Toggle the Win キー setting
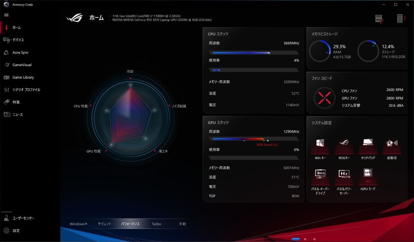The width and height of the screenshot is (414, 242). pos(320,146)
